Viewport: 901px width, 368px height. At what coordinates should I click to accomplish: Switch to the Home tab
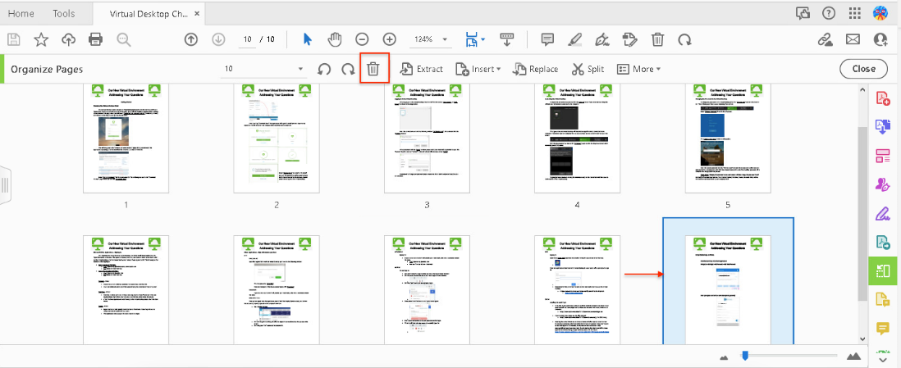click(x=21, y=14)
